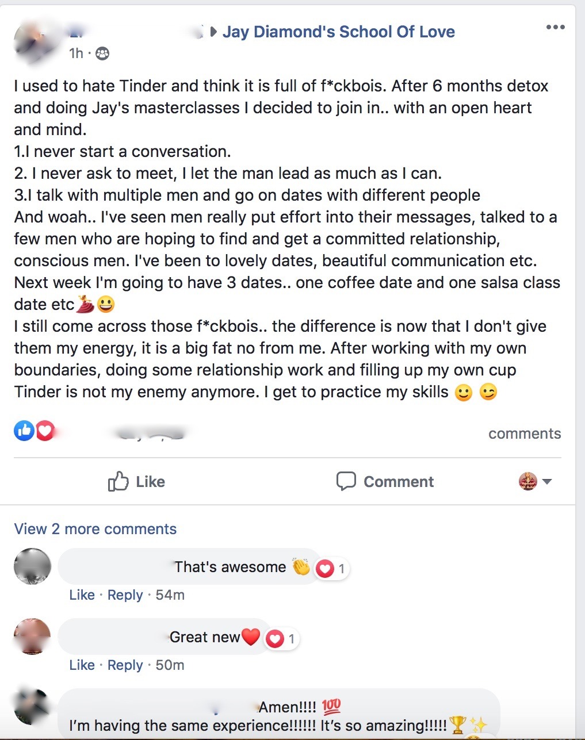This screenshot has width=585, height=740.
Task: Like the 'Great new' comment
Action: pyautogui.click(x=82, y=665)
